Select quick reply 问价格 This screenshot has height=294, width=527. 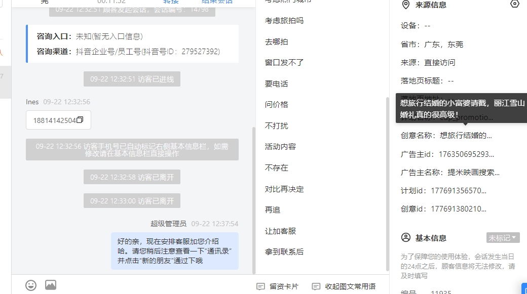[276, 104]
